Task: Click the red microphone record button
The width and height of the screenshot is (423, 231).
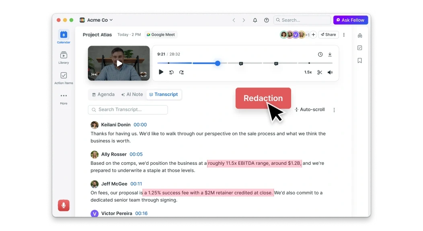Action: click(64, 205)
